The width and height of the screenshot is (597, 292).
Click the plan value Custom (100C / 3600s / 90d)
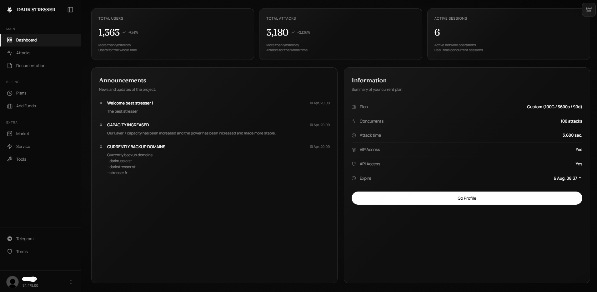(554, 107)
